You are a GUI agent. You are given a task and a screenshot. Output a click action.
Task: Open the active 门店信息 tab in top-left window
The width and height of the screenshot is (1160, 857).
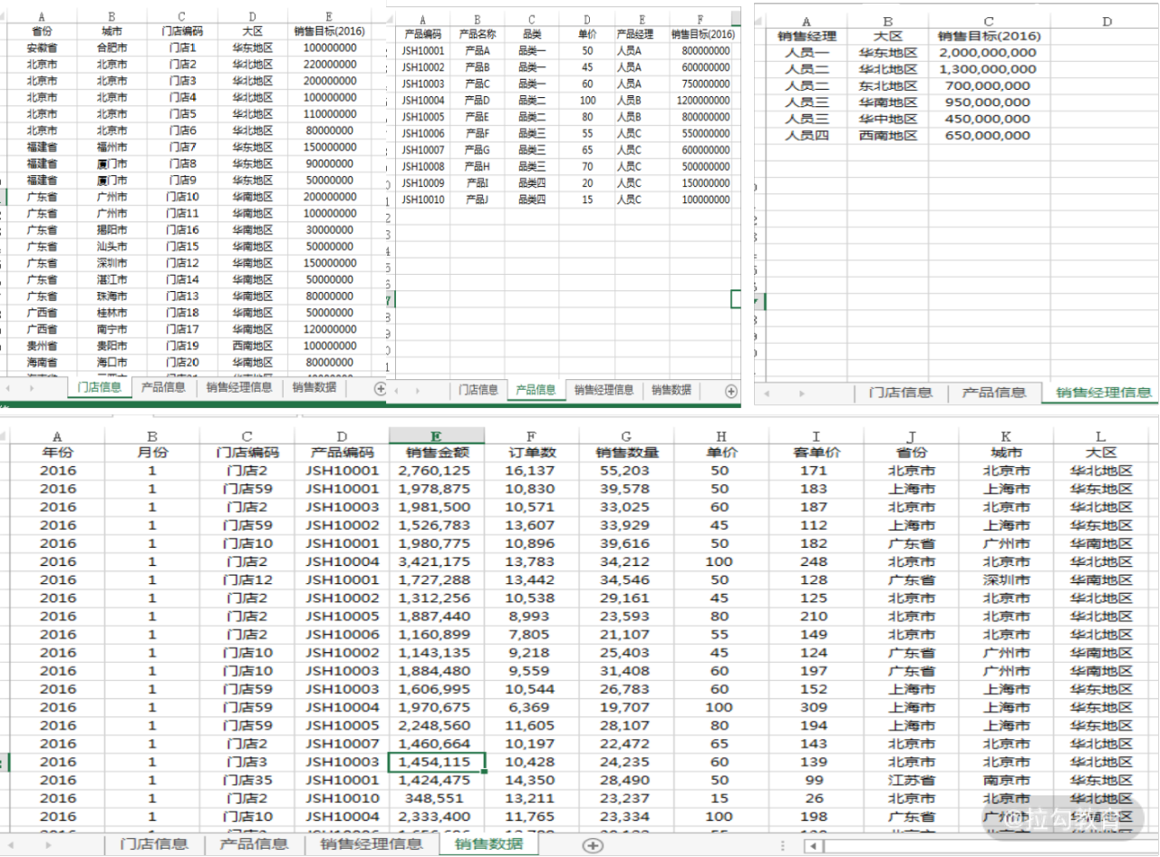[100, 387]
